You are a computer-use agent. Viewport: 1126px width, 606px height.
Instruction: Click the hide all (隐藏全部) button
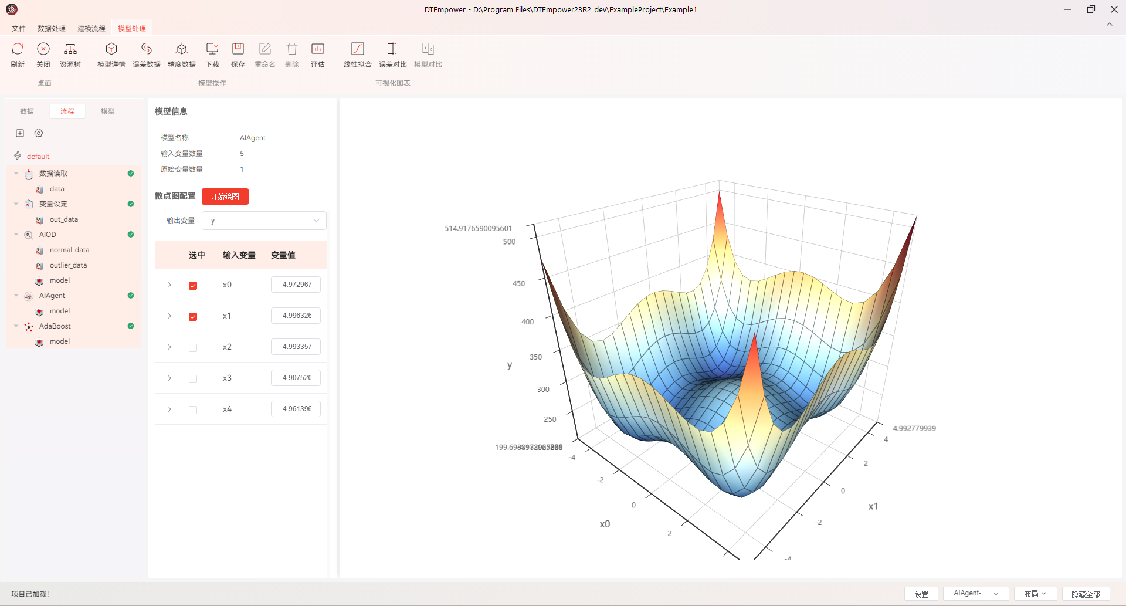1086,594
